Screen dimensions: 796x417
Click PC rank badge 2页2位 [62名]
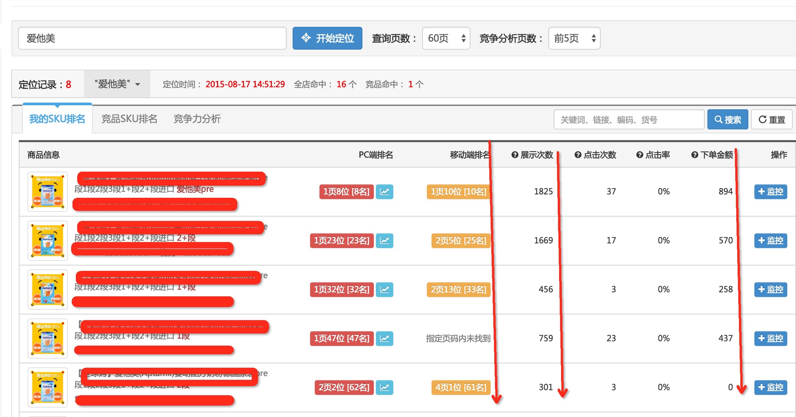(x=344, y=388)
